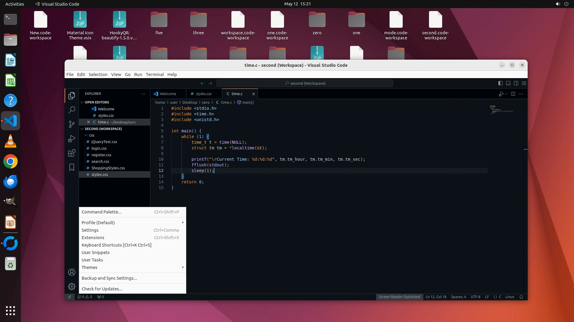
Task: Open the run button dropdown arrow
Action: pos(506,94)
